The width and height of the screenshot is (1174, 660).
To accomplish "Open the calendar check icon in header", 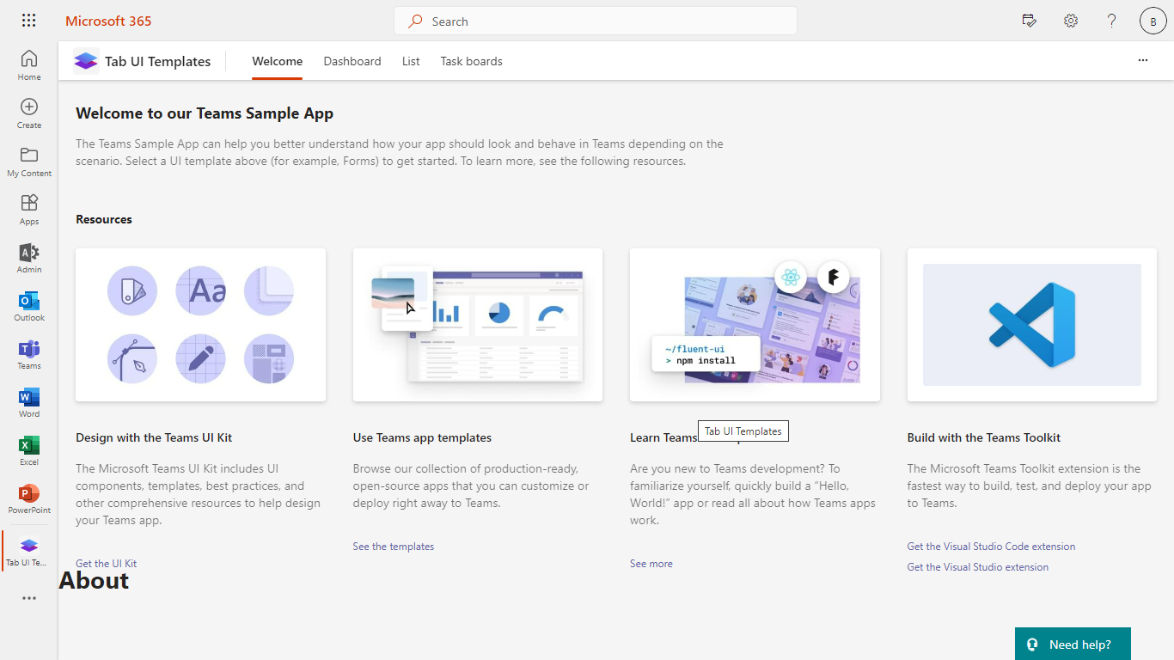I will [1030, 21].
